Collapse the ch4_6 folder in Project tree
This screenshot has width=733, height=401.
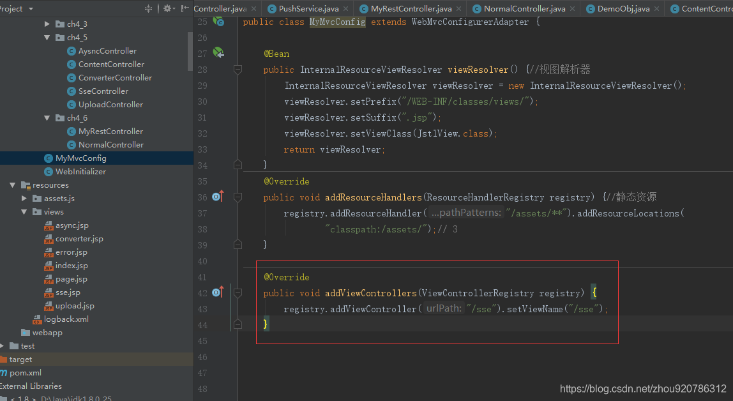(x=46, y=117)
